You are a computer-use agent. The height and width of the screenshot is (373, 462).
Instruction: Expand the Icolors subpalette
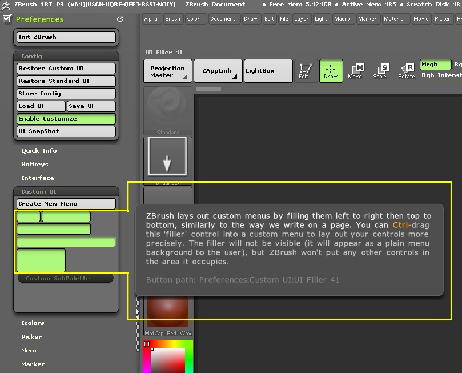(33, 323)
